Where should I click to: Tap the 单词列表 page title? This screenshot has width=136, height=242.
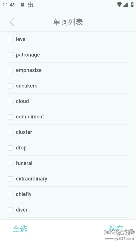click(x=68, y=22)
